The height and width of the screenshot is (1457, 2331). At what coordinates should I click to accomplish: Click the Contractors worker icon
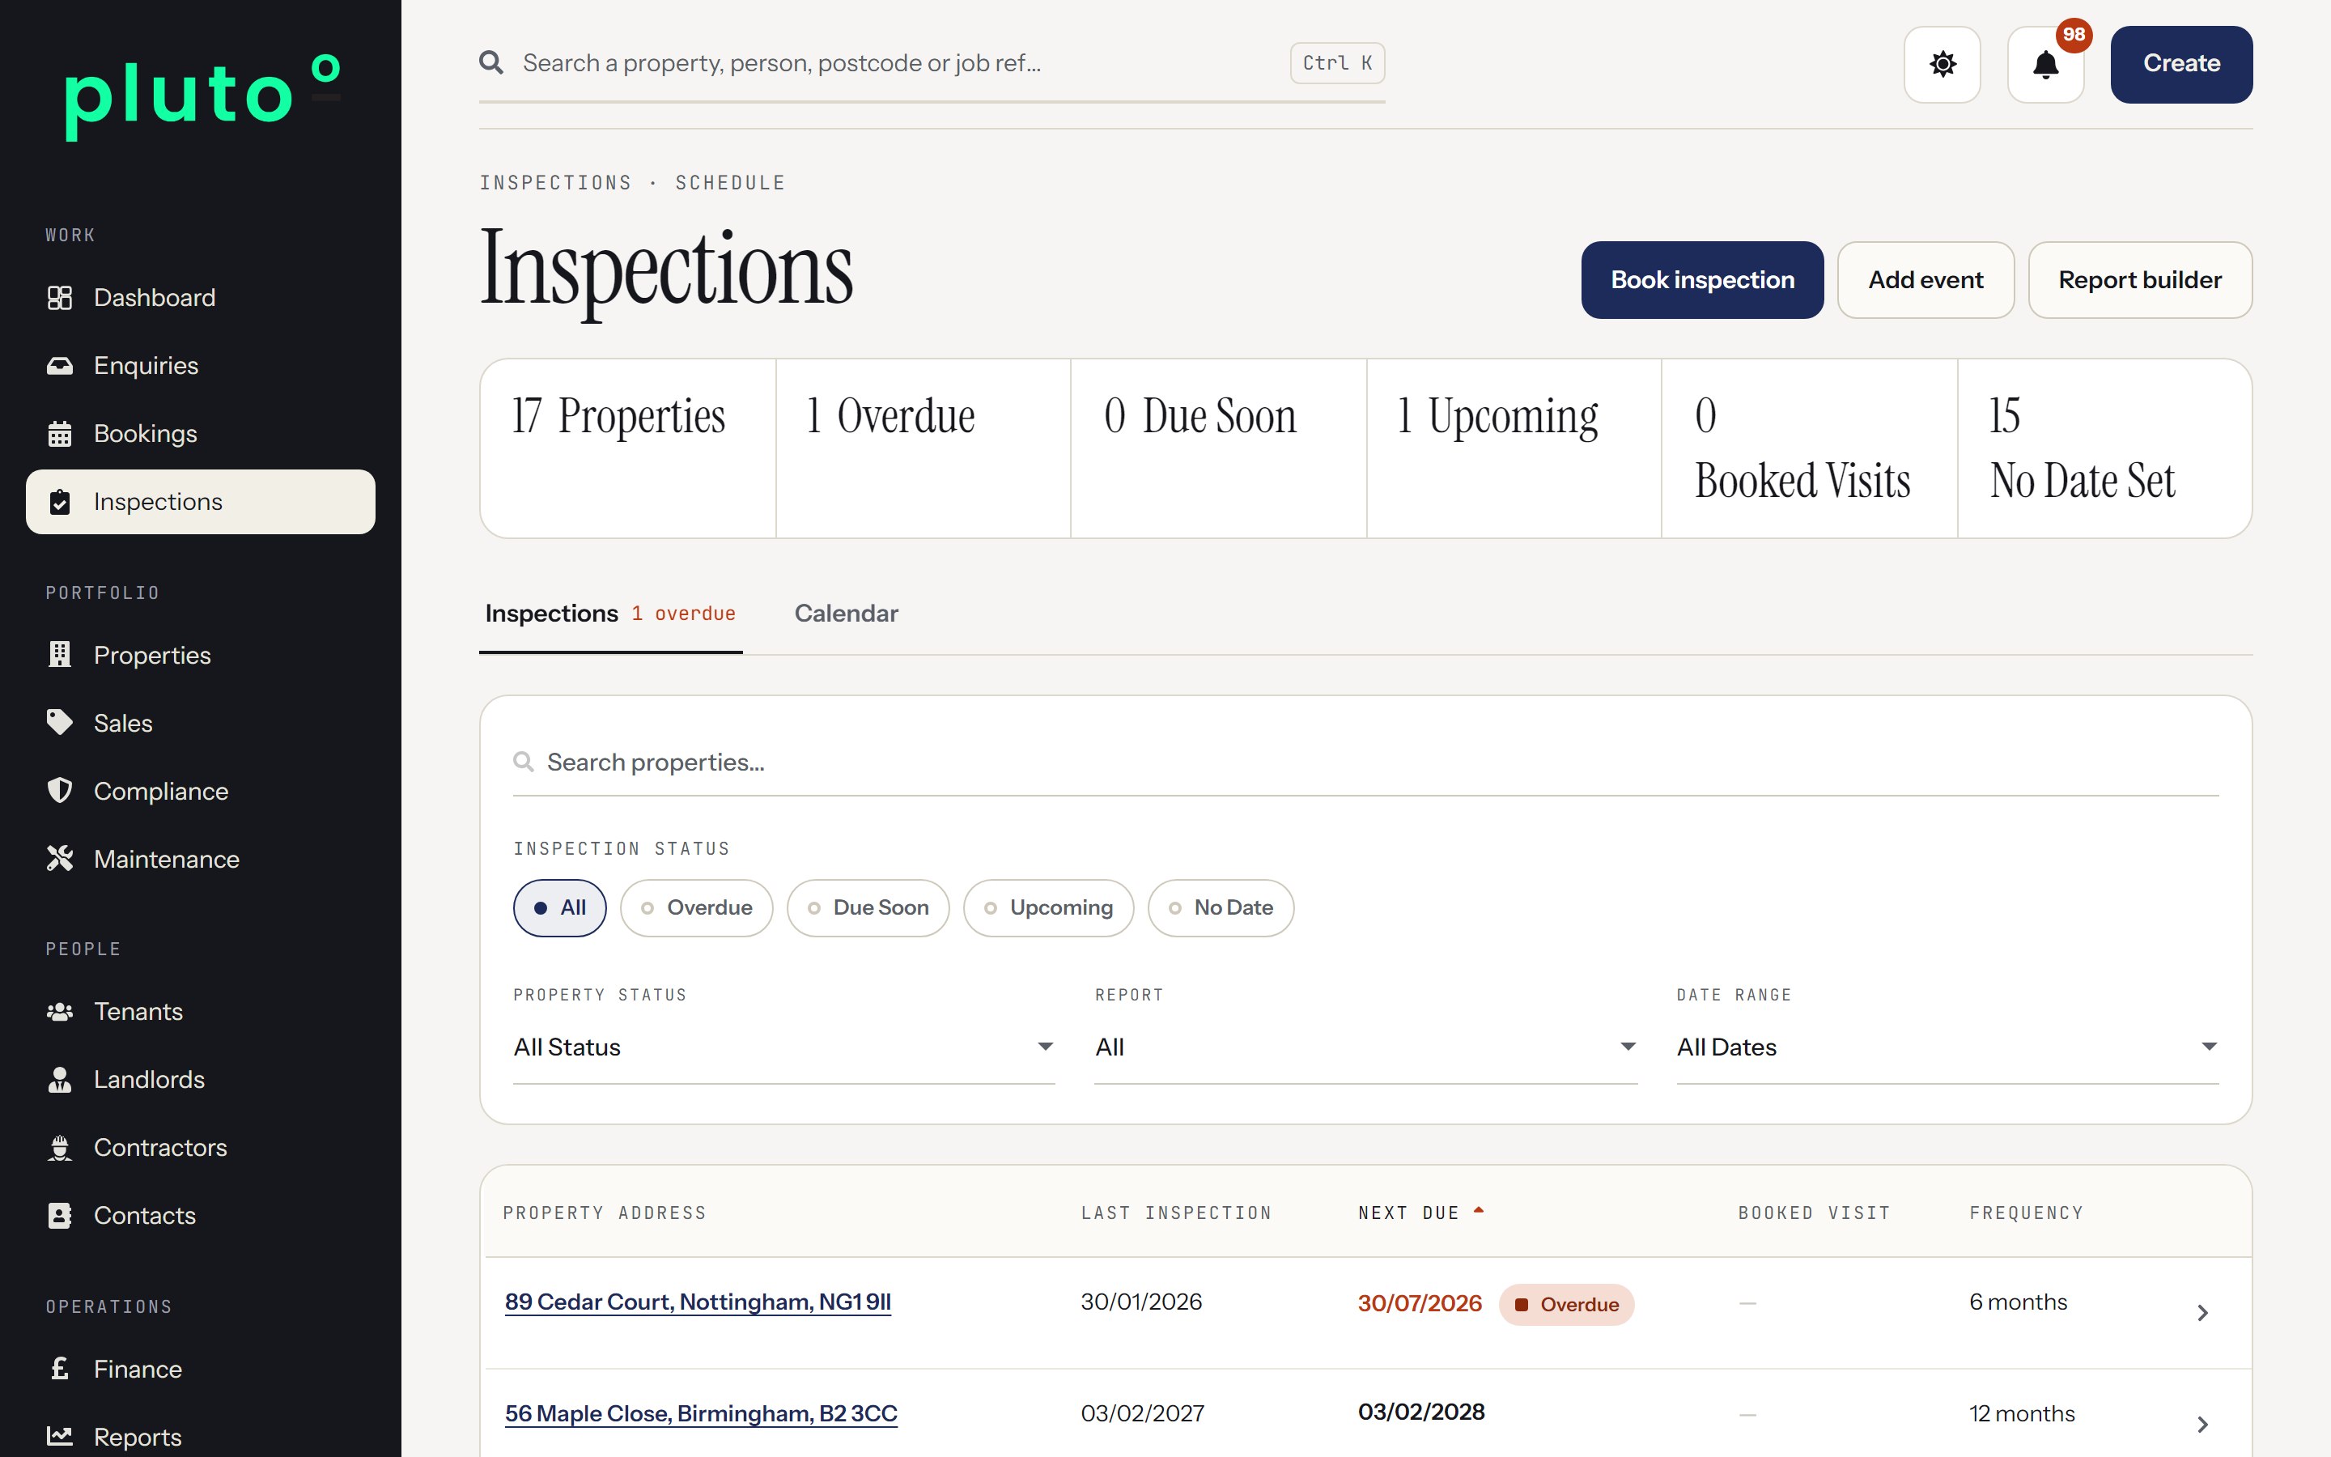(60, 1148)
